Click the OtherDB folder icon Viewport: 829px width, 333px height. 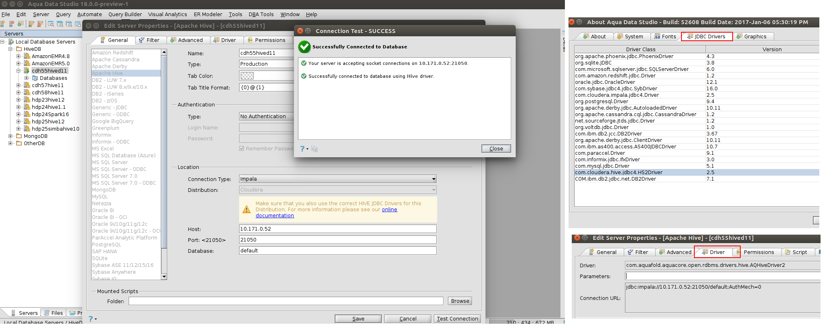(x=19, y=143)
